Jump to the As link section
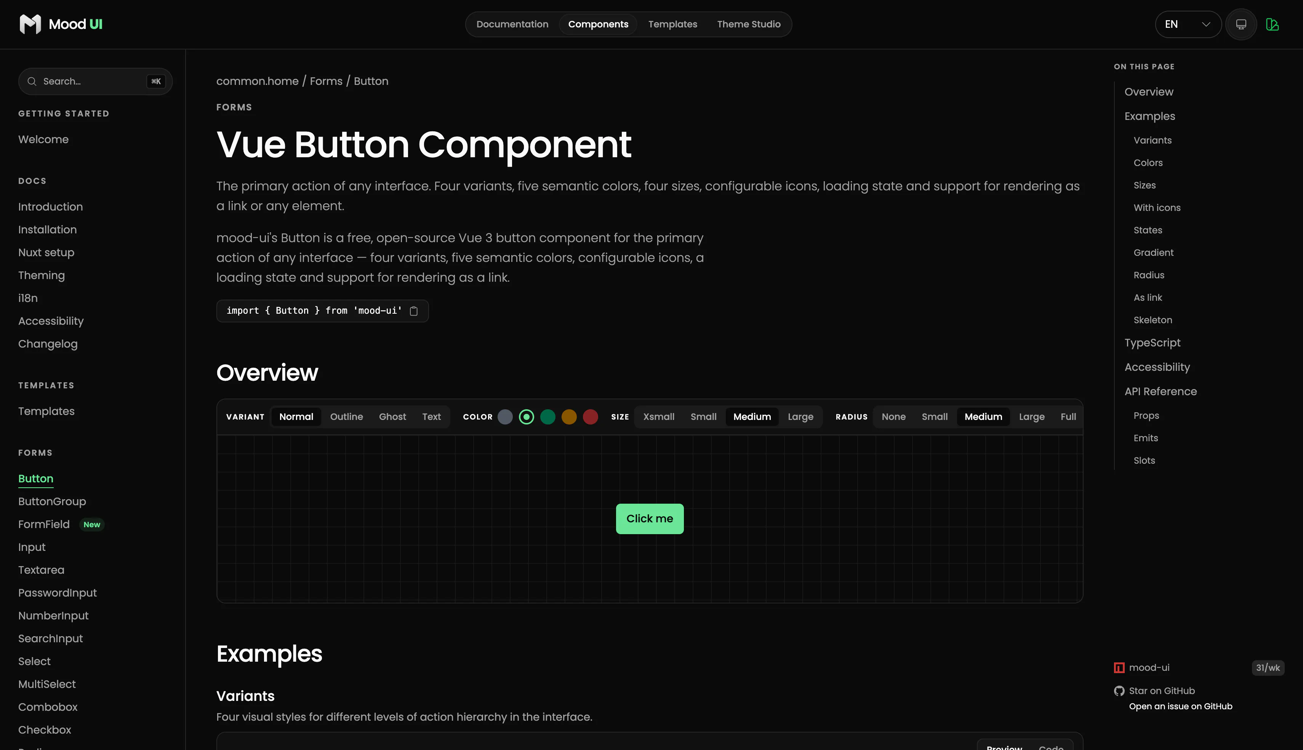 tap(1148, 298)
